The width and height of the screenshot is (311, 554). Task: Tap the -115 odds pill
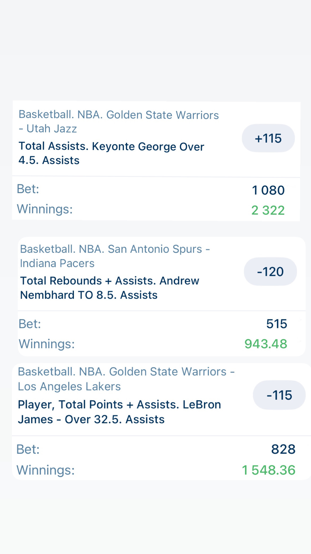[x=279, y=395]
